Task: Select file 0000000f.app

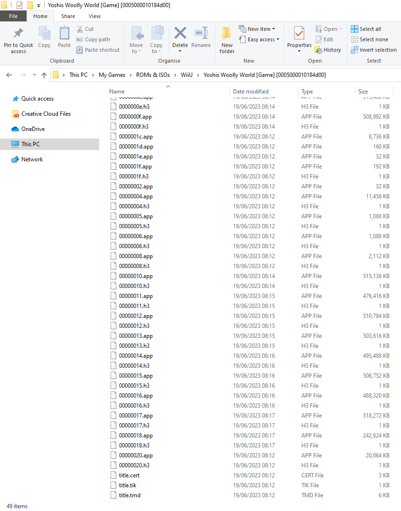Action: tap(135, 117)
